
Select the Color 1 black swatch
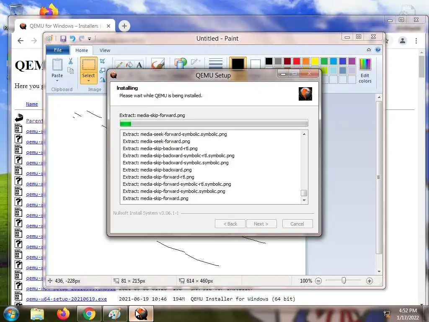(238, 64)
